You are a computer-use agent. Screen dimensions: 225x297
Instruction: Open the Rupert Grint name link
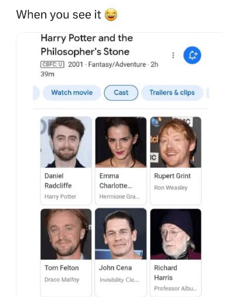[x=172, y=176]
